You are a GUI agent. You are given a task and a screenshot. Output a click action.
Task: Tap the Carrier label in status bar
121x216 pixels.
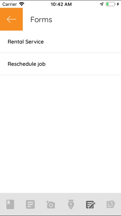[x=9, y=4]
